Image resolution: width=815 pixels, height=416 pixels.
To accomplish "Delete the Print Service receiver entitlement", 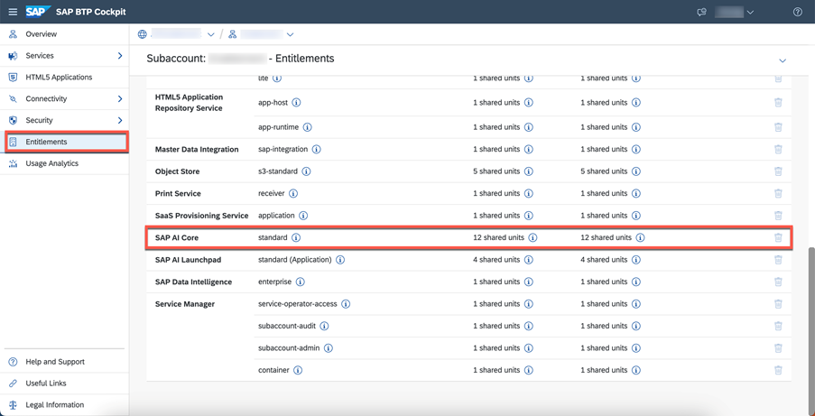I will tap(778, 193).
